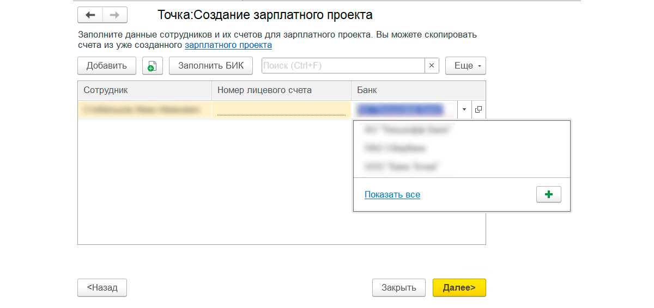This screenshot has width=654, height=308.
Task: Click the open-bank-record icon in the Банк cell
Action: 478,109
